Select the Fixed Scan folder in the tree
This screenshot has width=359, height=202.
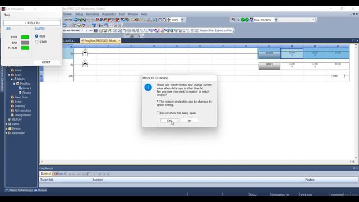point(19,97)
